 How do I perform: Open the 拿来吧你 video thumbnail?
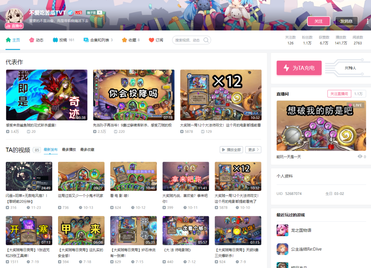tap(186, 176)
